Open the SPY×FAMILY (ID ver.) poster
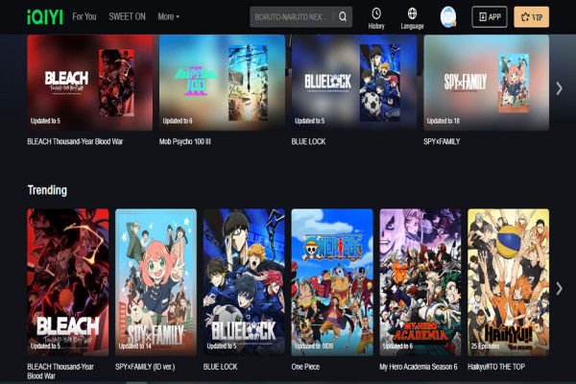 point(156,282)
